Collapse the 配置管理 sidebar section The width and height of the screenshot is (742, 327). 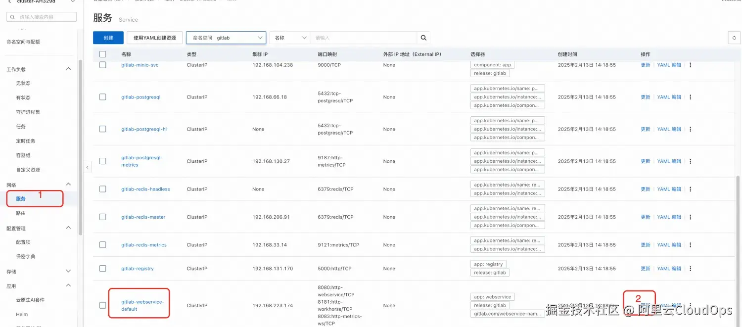pyautogui.click(x=69, y=228)
